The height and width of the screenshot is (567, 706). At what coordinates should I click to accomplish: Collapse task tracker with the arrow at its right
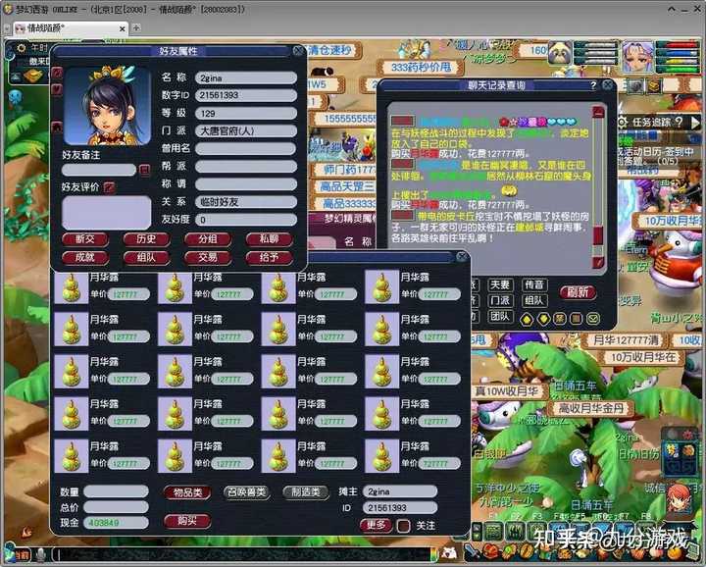[x=695, y=122]
